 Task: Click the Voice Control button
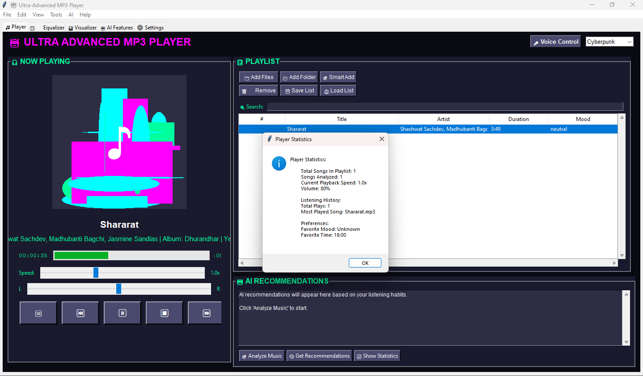(555, 42)
